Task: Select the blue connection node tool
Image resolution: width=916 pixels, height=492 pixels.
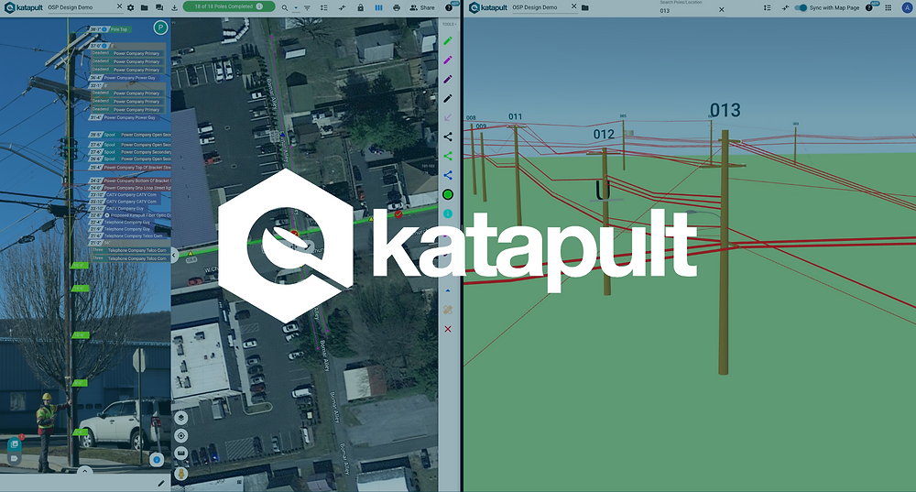Action: 448,175
